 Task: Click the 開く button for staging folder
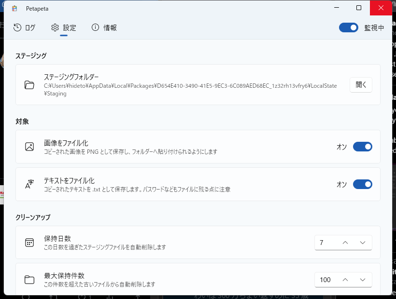(x=361, y=85)
